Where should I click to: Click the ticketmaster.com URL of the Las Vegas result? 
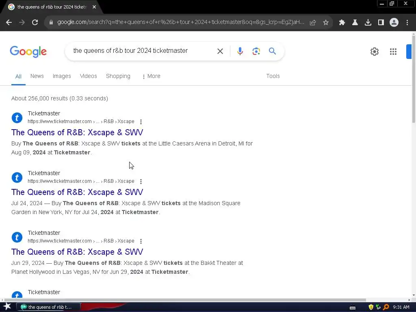point(81,241)
